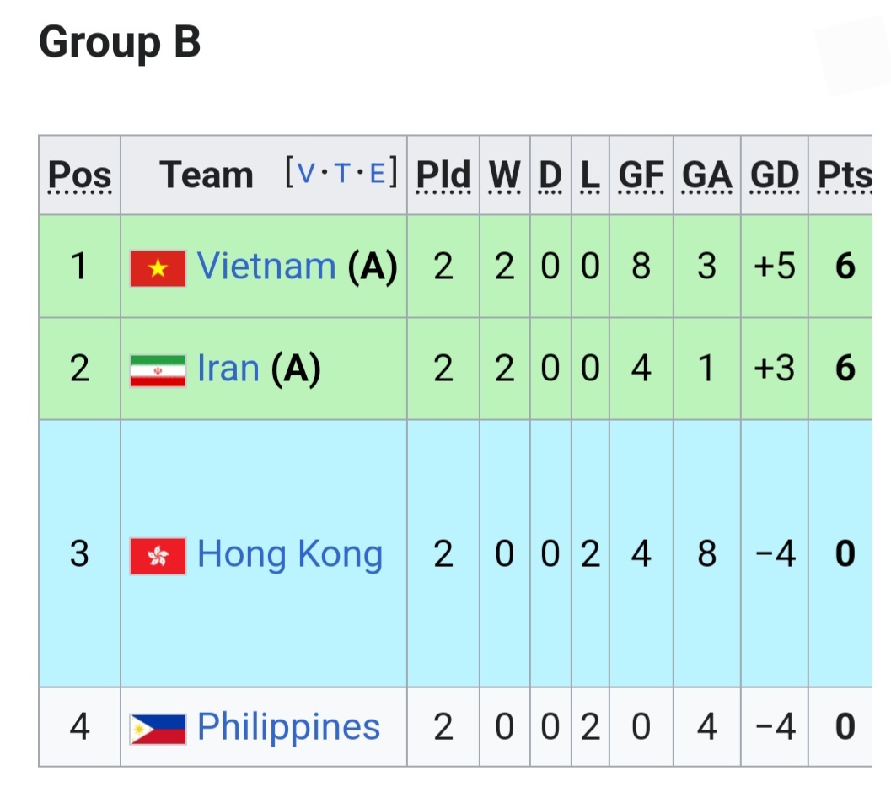Select the D (draws) column header
The image size is (891, 787).
pyautogui.click(x=550, y=175)
